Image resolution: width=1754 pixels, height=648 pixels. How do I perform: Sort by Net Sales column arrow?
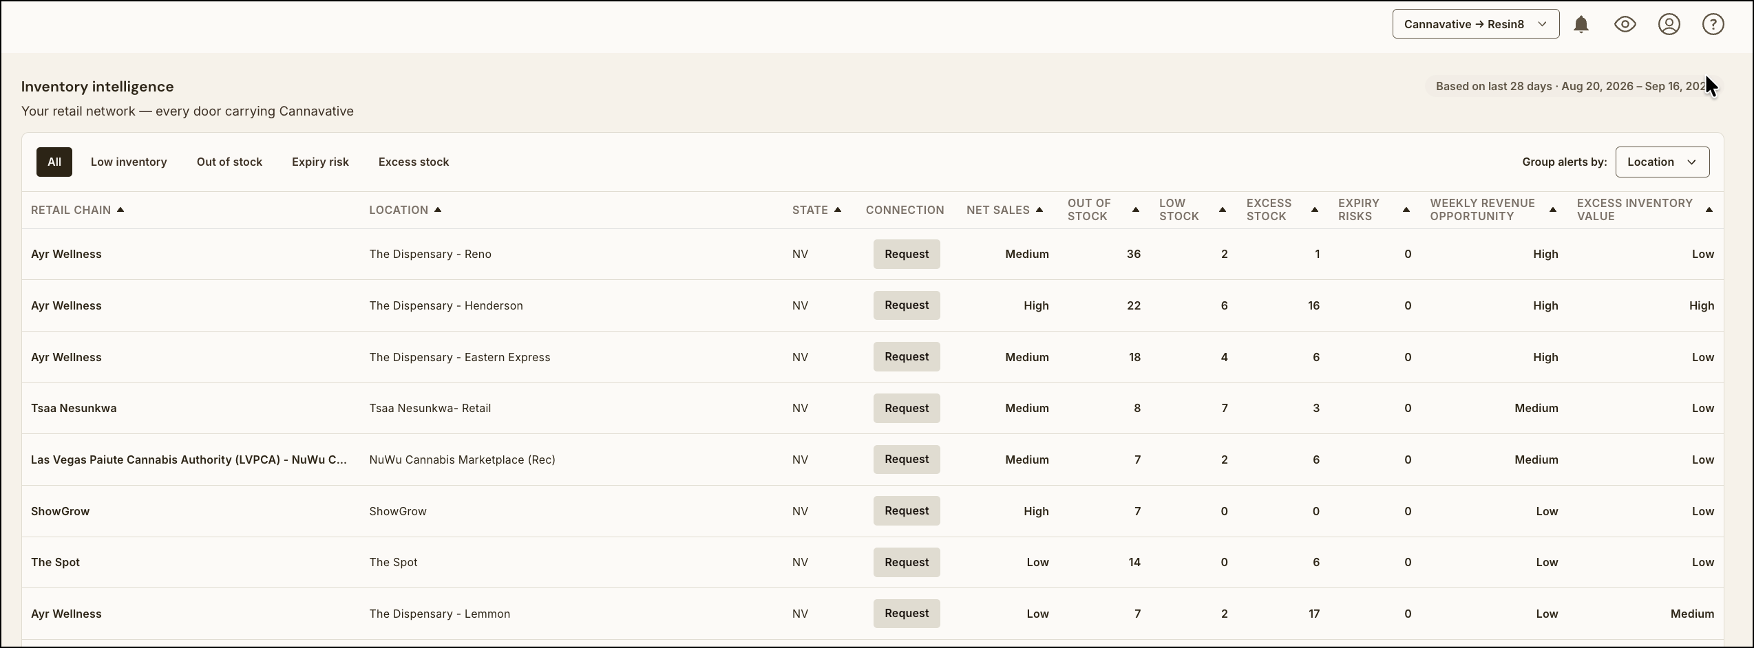[x=1039, y=210]
